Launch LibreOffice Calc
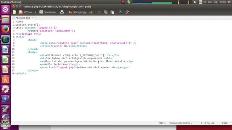This screenshot has height=130, width=232. click(5, 59)
